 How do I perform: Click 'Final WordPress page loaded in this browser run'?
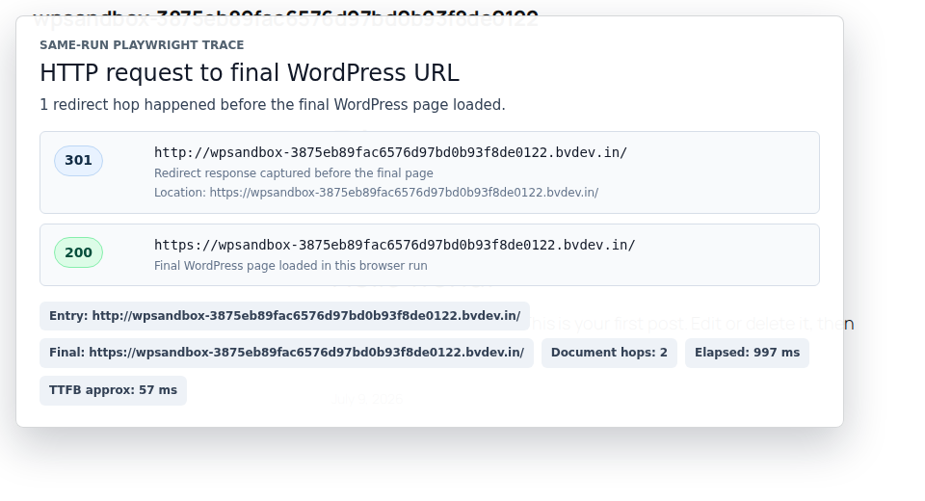[x=291, y=266]
